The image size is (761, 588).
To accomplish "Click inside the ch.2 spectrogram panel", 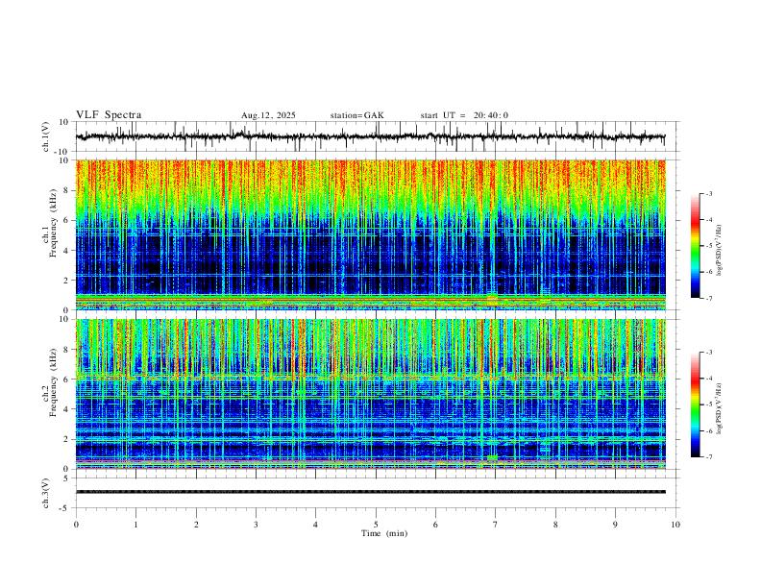I will (x=370, y=394).
